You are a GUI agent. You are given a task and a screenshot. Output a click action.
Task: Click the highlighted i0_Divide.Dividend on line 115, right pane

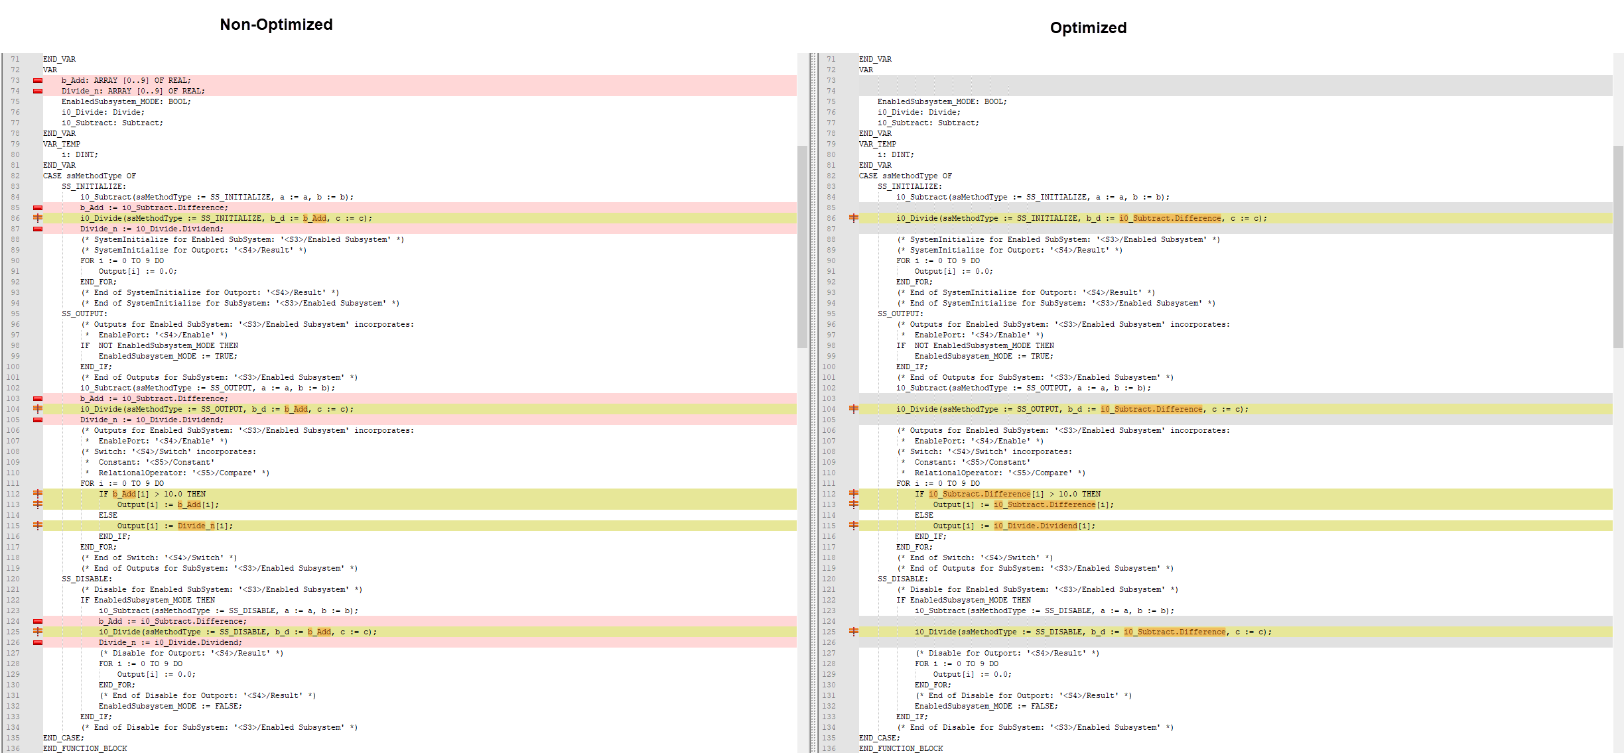(x=1035, y=526)
